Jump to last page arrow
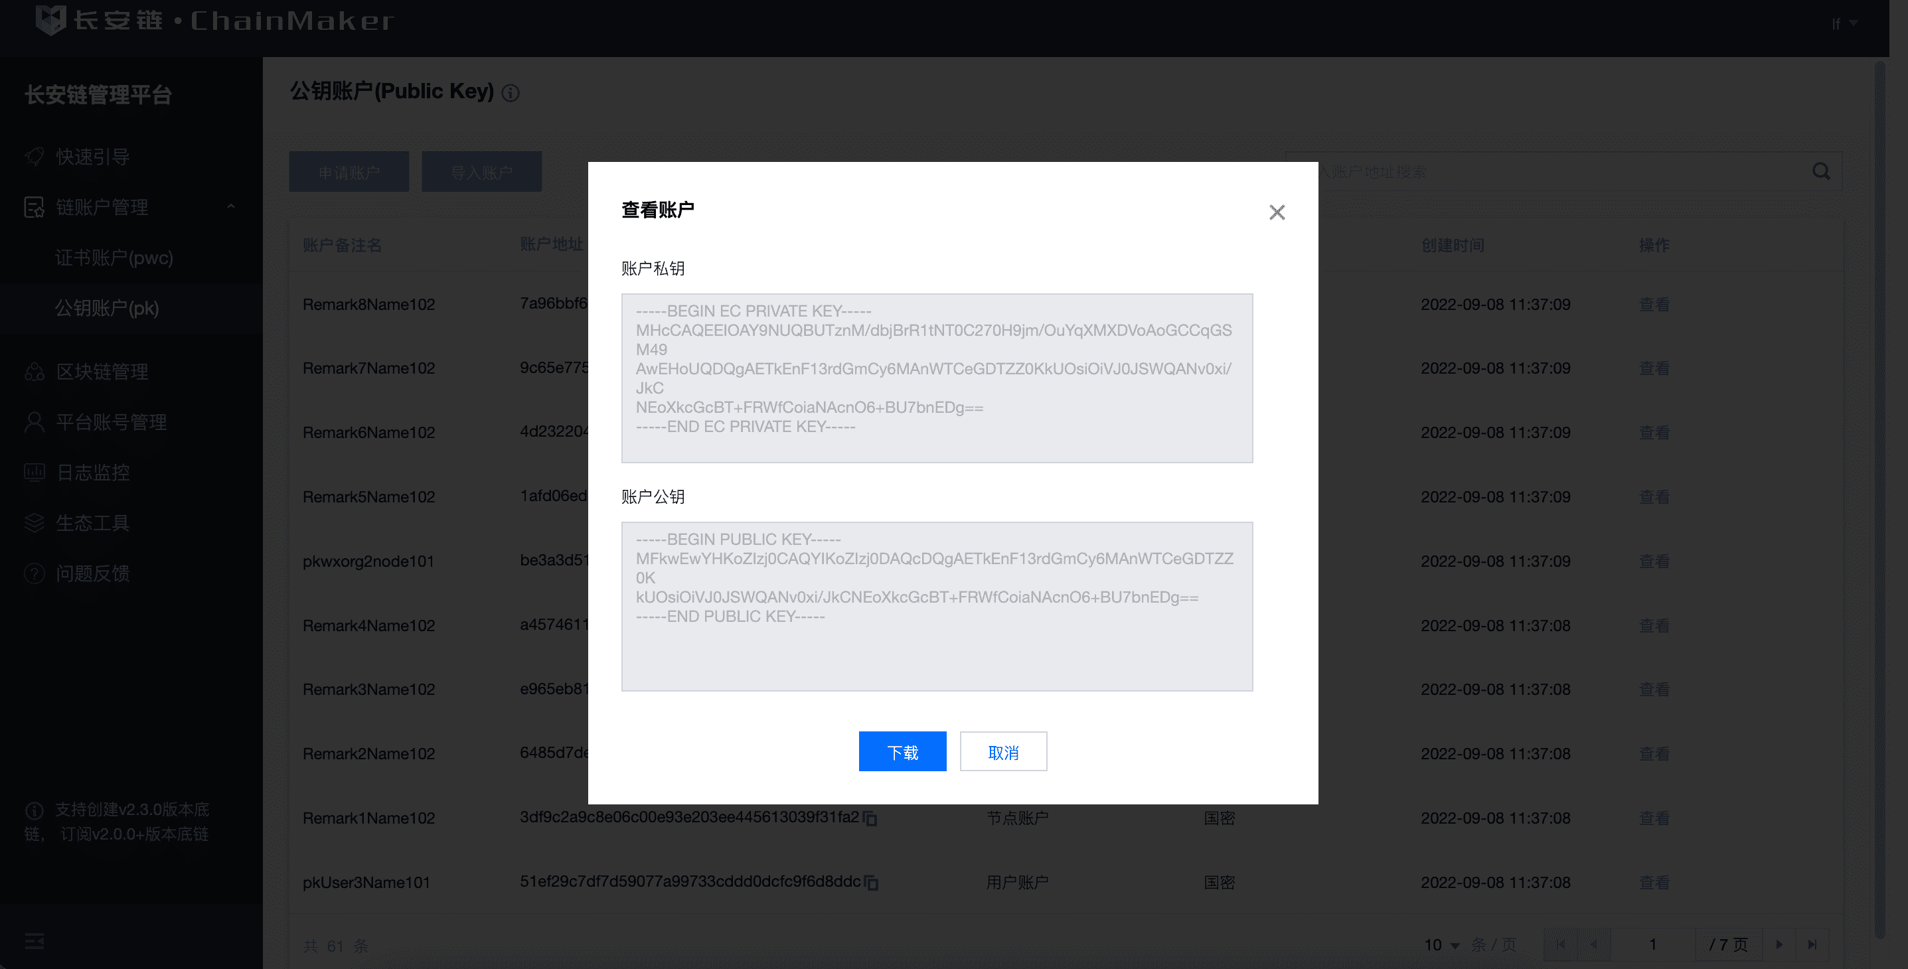The width and height of the screenshot is (1908, 969). (x=1812, y=944)
